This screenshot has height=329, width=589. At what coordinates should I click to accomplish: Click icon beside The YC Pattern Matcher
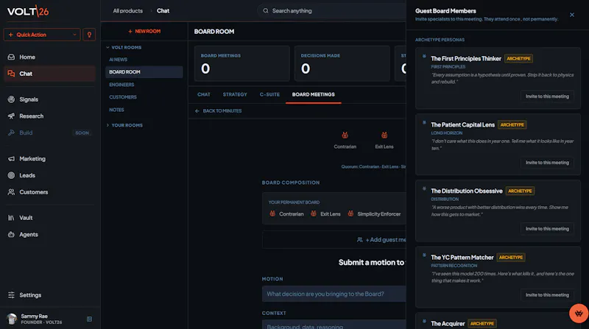(424, 255)
